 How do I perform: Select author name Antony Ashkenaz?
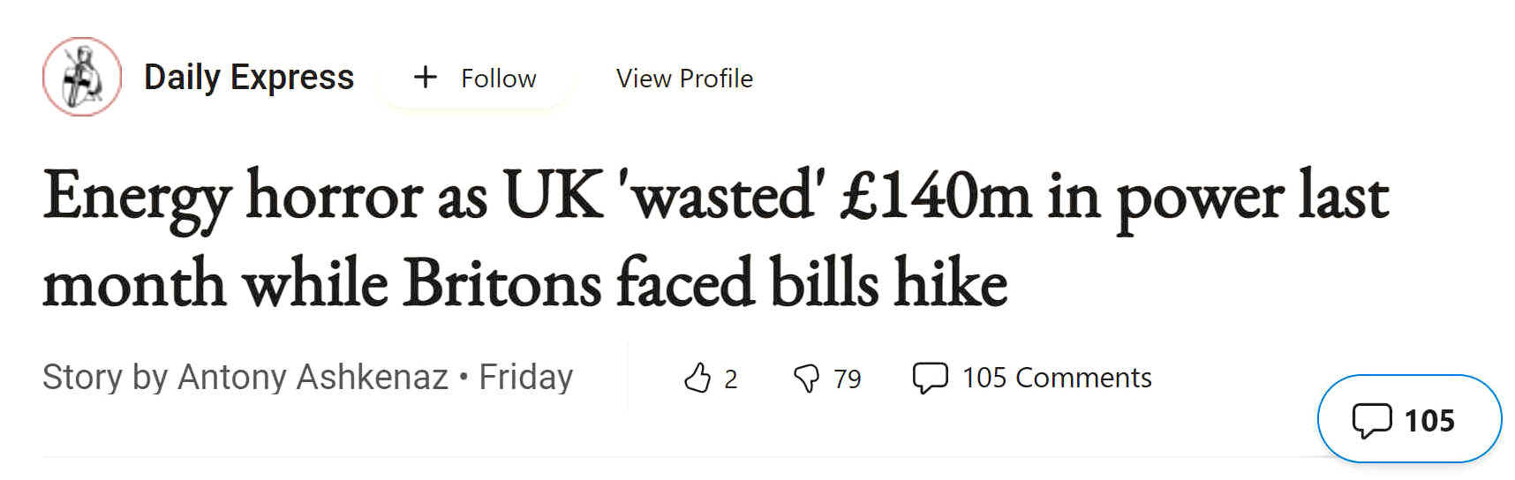point(313,377)
